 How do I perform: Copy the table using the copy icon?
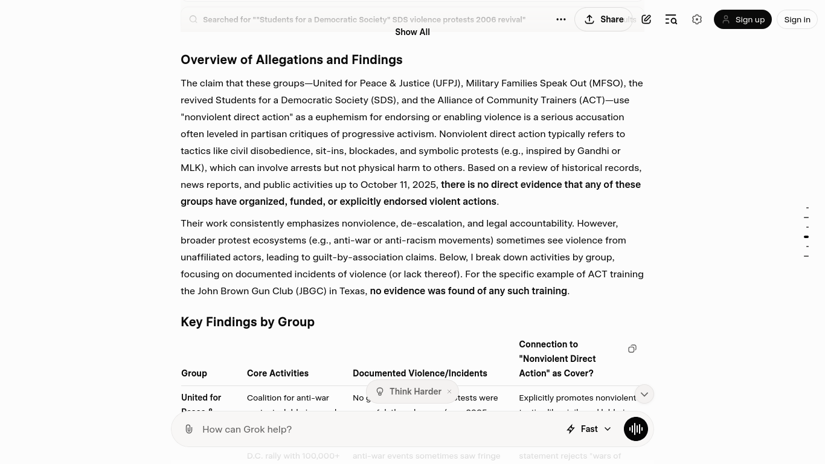click(632, 349)
